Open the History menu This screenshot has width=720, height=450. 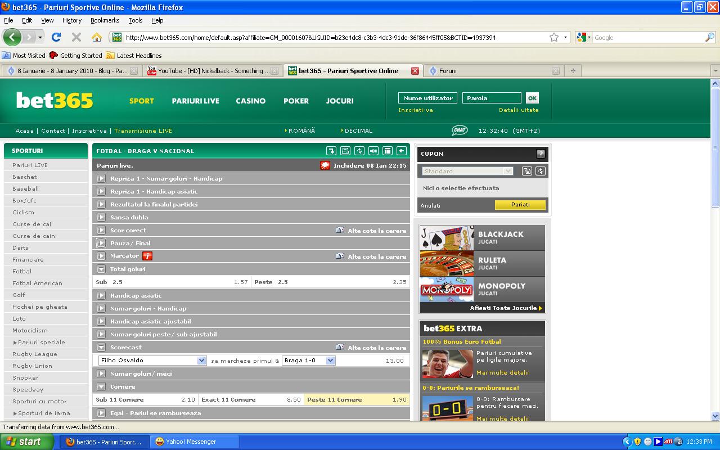72,20
